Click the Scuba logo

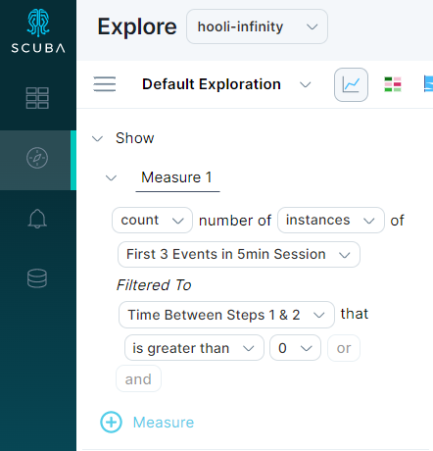coord(38,31)
